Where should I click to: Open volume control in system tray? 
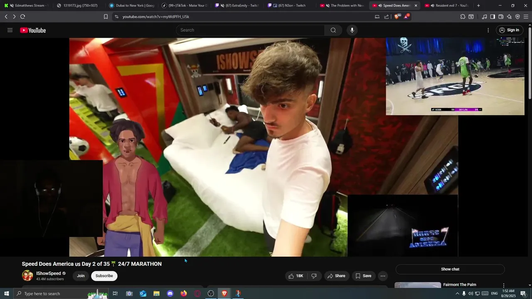pyautogui.click(x=470, y=294)
